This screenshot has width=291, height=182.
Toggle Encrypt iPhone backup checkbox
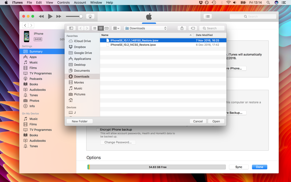click(98, 130)
